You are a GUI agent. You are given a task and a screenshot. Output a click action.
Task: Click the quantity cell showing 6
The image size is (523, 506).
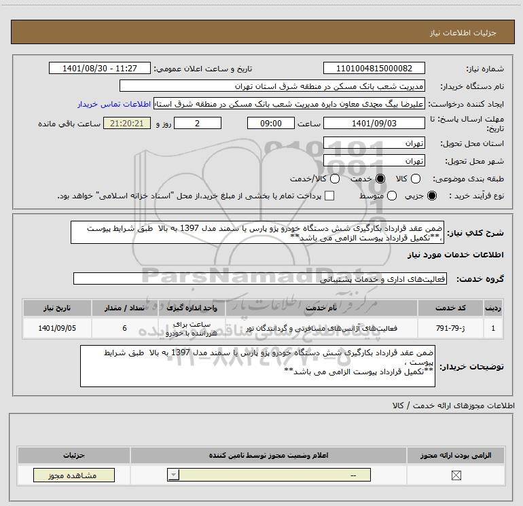[x=125, y=328]
